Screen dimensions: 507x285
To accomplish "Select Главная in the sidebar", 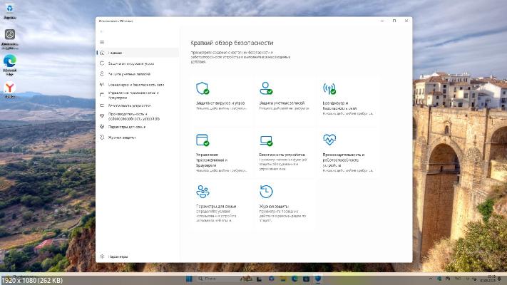I will (x=115, y=53).
